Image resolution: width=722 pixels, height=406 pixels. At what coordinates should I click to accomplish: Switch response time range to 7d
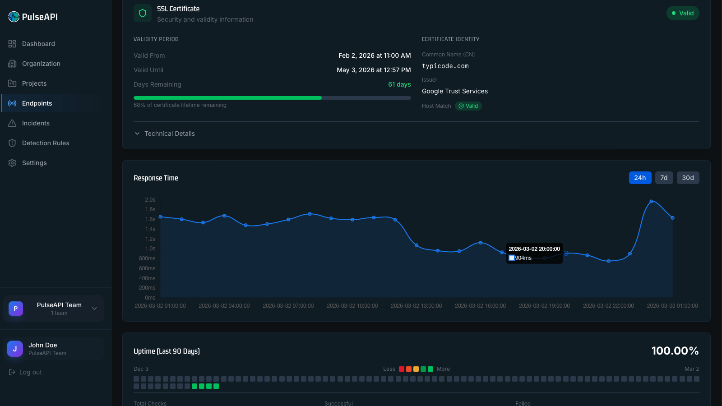point(664,177)
